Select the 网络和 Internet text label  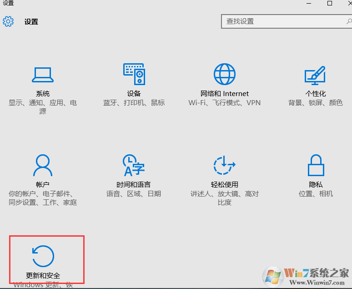tap(225, 94)
